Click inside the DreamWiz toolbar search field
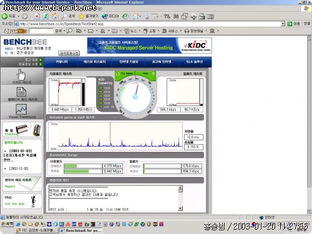 (41, 31)
